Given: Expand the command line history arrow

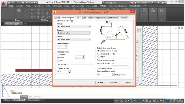Looking at the screenshot, I should coord(164,97).
